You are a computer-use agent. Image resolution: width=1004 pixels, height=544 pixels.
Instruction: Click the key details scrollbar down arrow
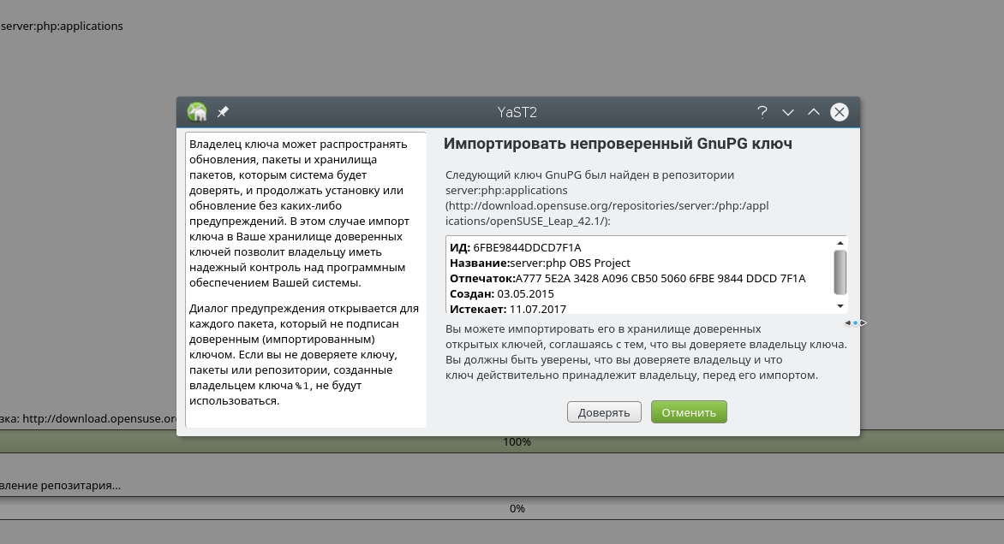[840, 306]
